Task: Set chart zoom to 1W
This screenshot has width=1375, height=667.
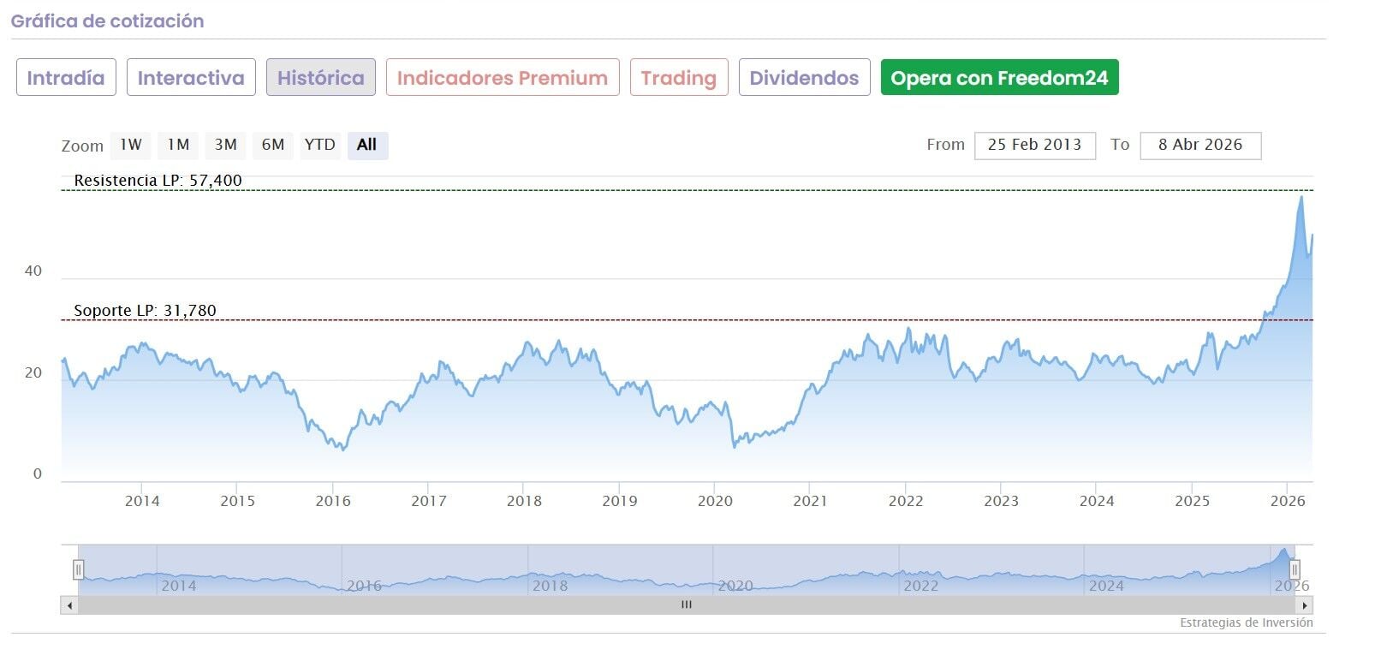Action: (x=131, y=145)
